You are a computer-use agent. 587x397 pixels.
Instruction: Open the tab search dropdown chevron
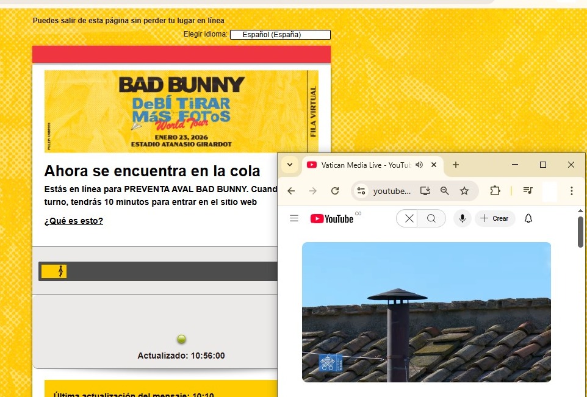click(x=289, y=165)
